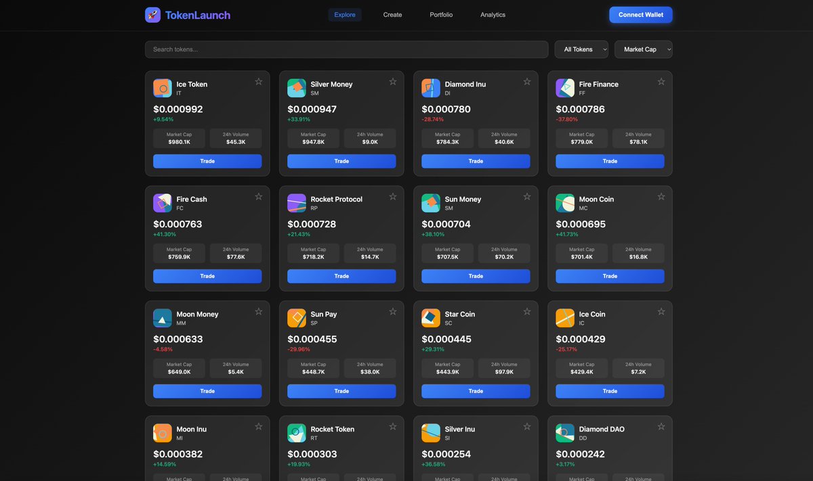Click the Ice Token avatar icon
Viewport: 813px width, 481px height.
[x=163, y=88]
